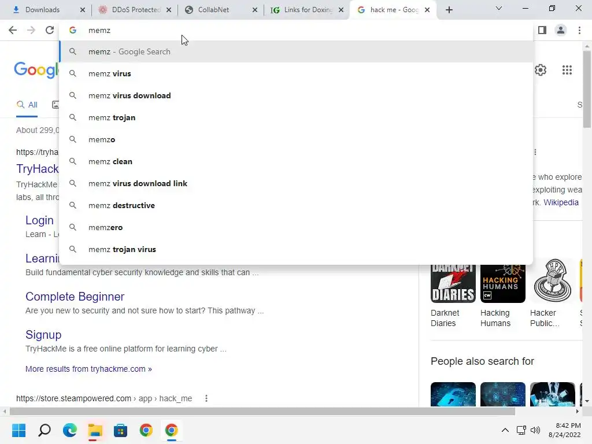The height and width of the screenshot is (444, 592).
Task: Click the horizontal page scrollbar
Action: 262,411
